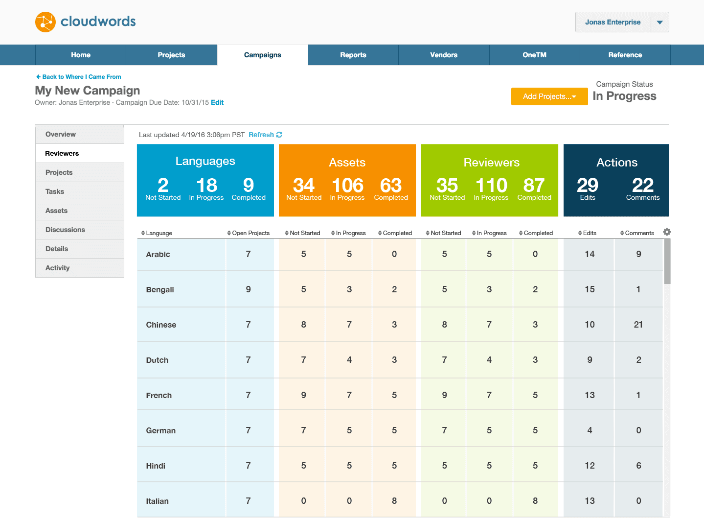Click the Assets summary card
The height and width of the screenshot is (520, 704).
[347, 180]
